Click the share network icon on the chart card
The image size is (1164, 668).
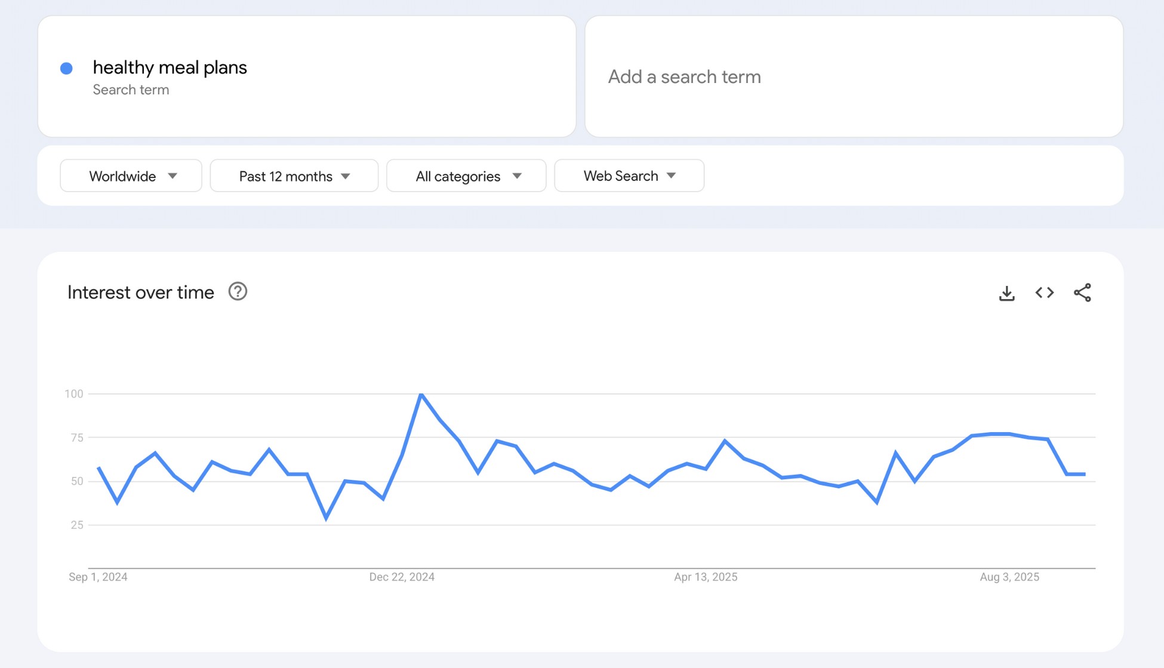pos(1082,293)
